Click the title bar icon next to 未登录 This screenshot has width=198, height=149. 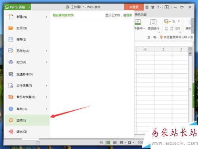(x=147, y=7)
